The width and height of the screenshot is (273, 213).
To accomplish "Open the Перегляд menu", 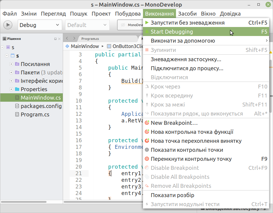I will click(x=53, y=13).
